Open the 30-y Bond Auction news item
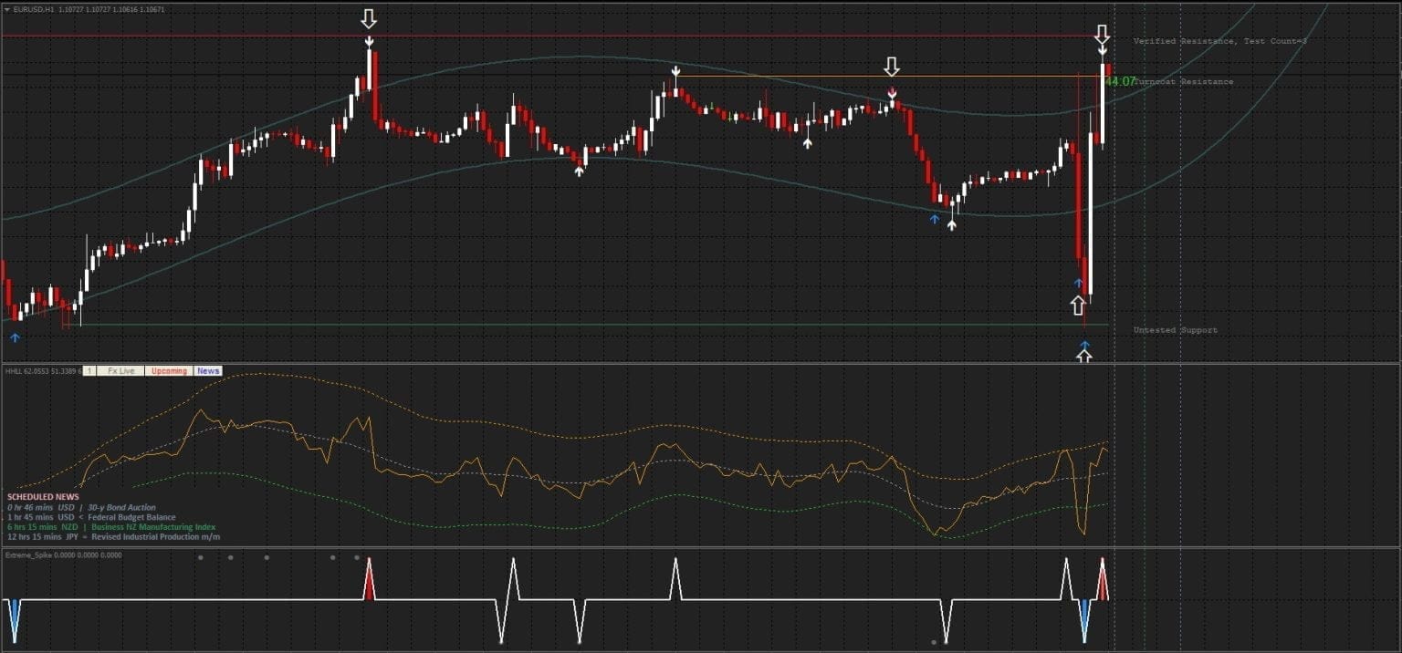 (119, 506)
